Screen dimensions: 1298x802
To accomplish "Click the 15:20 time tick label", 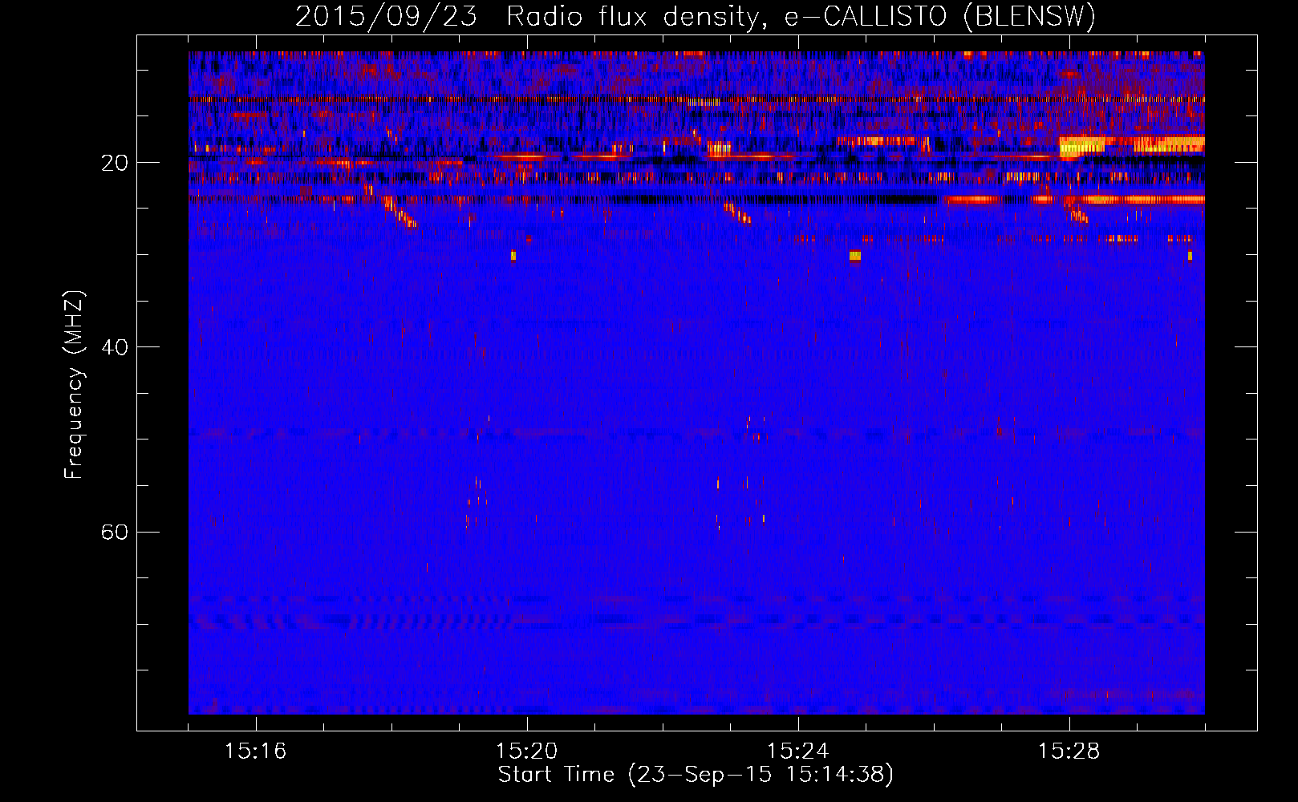I will pyautogui.click(x=527, y=751).
